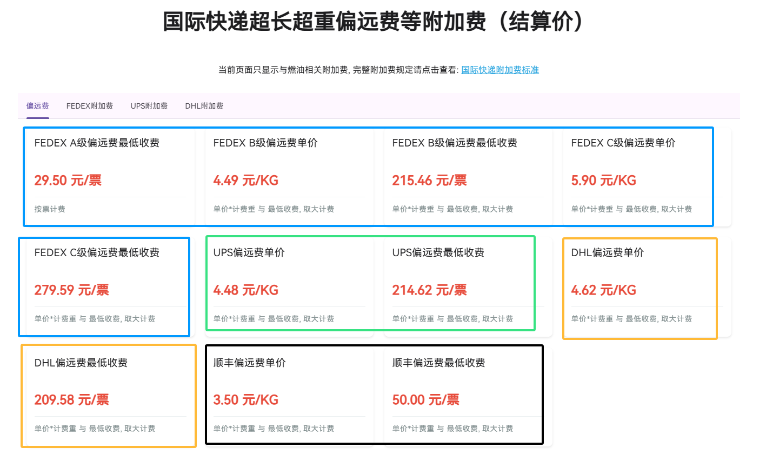This screenshot has height=454, width=766.
Task: Click the 顺丰偏远费单价 card title
Action: click(250, 363)
